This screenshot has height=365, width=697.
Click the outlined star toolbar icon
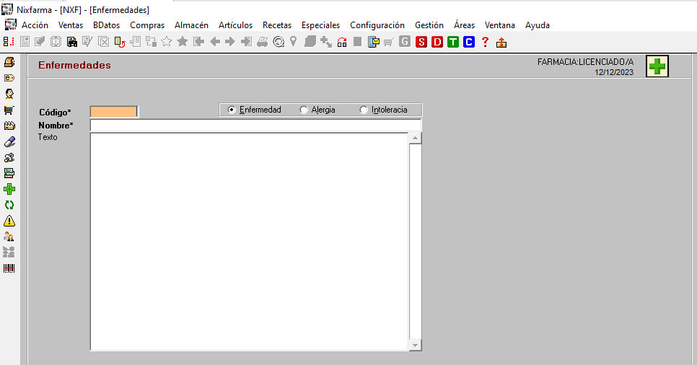coord(166,42)
